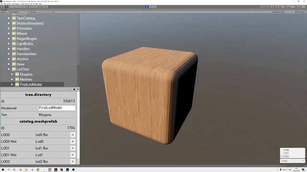Toggle the Stats overlay

(296, 12)
